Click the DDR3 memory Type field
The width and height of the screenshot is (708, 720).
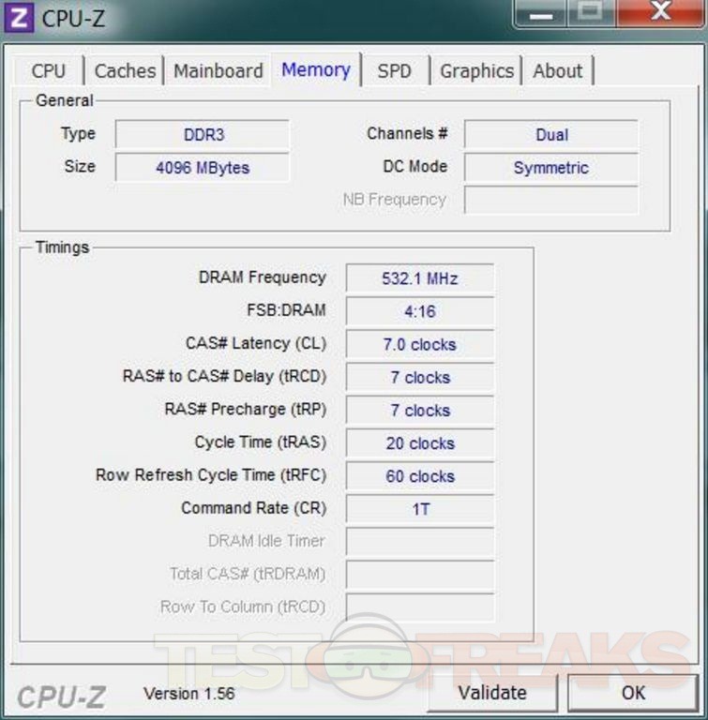(203, 135)
